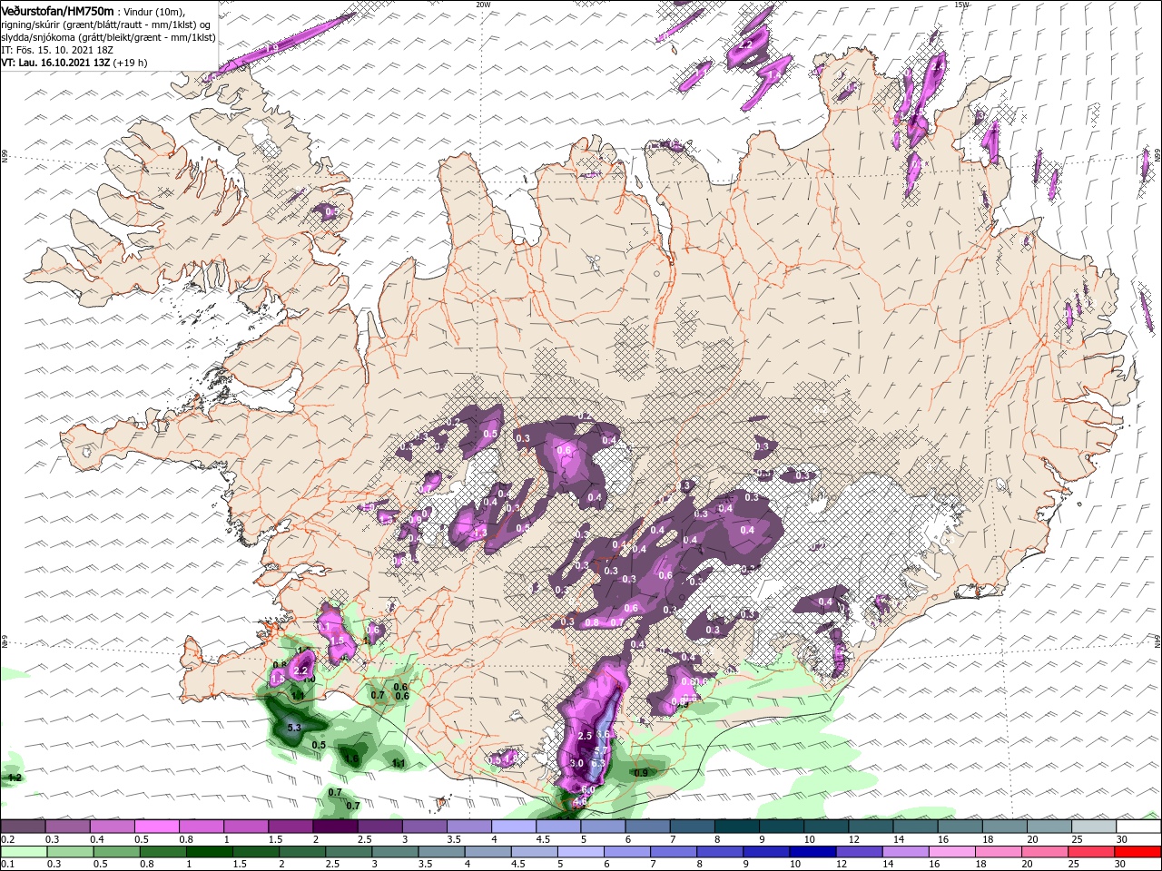1162x871 pixels.
Task: Click the darkest purple swatch at 2 in snow legend
Action: click(335, 827)
